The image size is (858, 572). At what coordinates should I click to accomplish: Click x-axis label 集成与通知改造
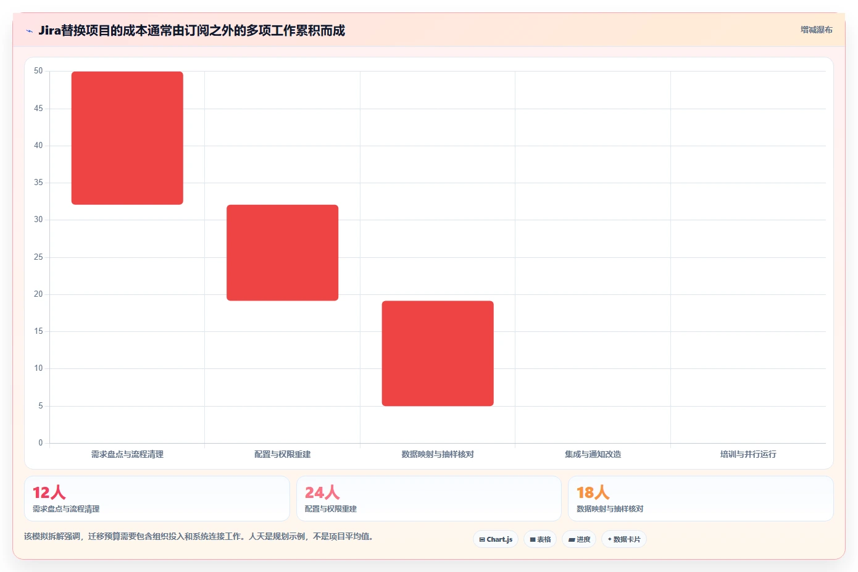(593, 454)
